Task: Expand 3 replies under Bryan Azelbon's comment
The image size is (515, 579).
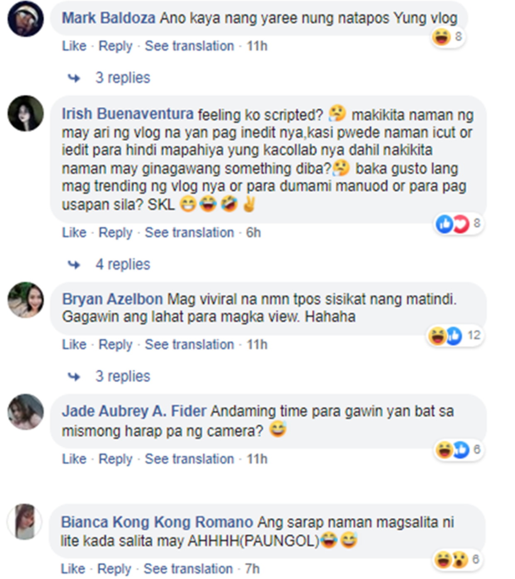Action: coord(123,376)
